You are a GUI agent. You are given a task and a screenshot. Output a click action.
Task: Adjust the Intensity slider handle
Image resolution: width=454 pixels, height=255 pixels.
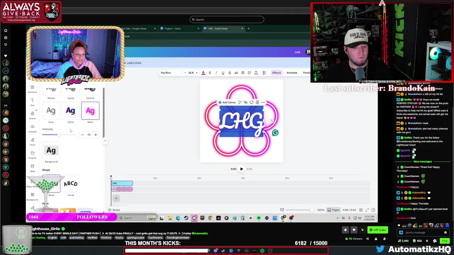59,135
